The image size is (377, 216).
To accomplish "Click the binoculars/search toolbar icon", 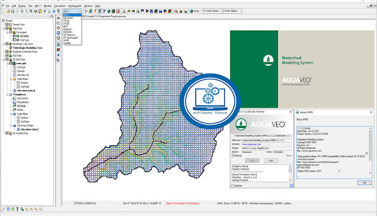I will click(x=31, y=11).
